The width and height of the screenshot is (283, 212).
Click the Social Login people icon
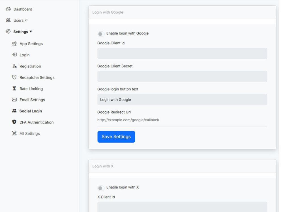14,111
